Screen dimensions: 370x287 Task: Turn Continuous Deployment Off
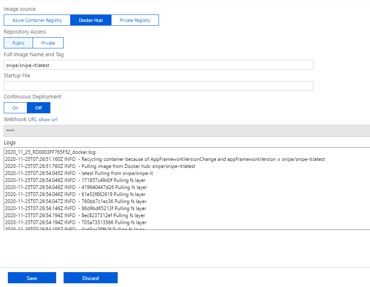(38, 108)
